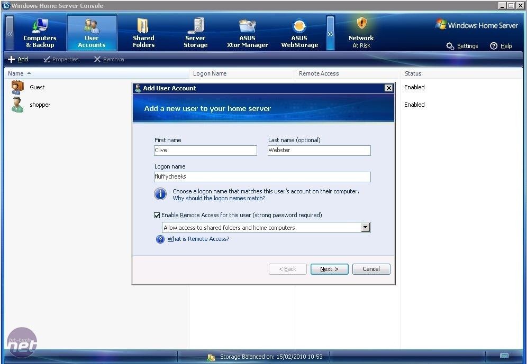Open the ASUS Xtor Manager tab

248,33
